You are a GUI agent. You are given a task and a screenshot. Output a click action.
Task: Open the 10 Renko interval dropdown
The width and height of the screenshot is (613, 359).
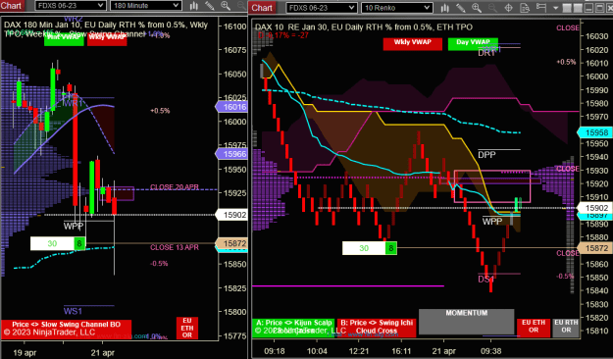pyautogui.click(x=397, y=8)
